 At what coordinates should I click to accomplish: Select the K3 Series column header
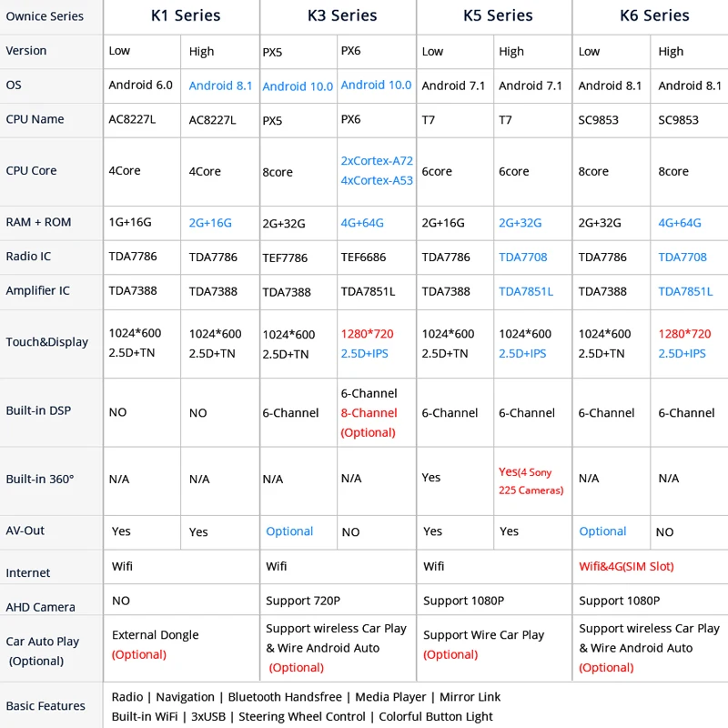point(341,16)
